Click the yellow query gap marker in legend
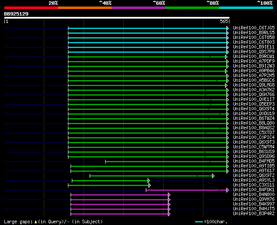277x225 pixels. point(35,222)
